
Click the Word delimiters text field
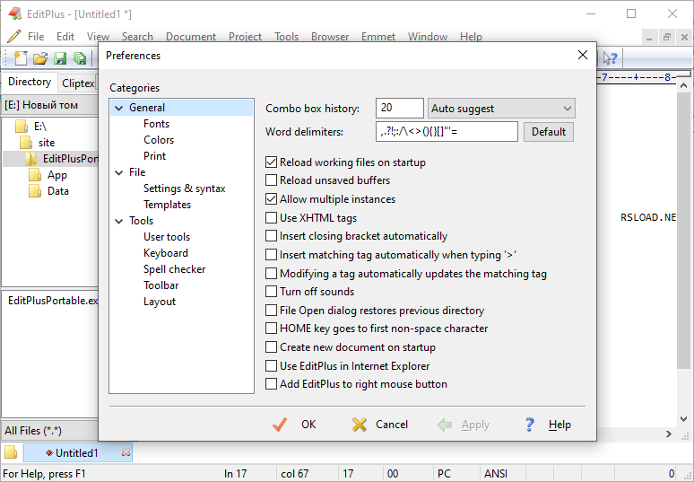pos(447,132)
